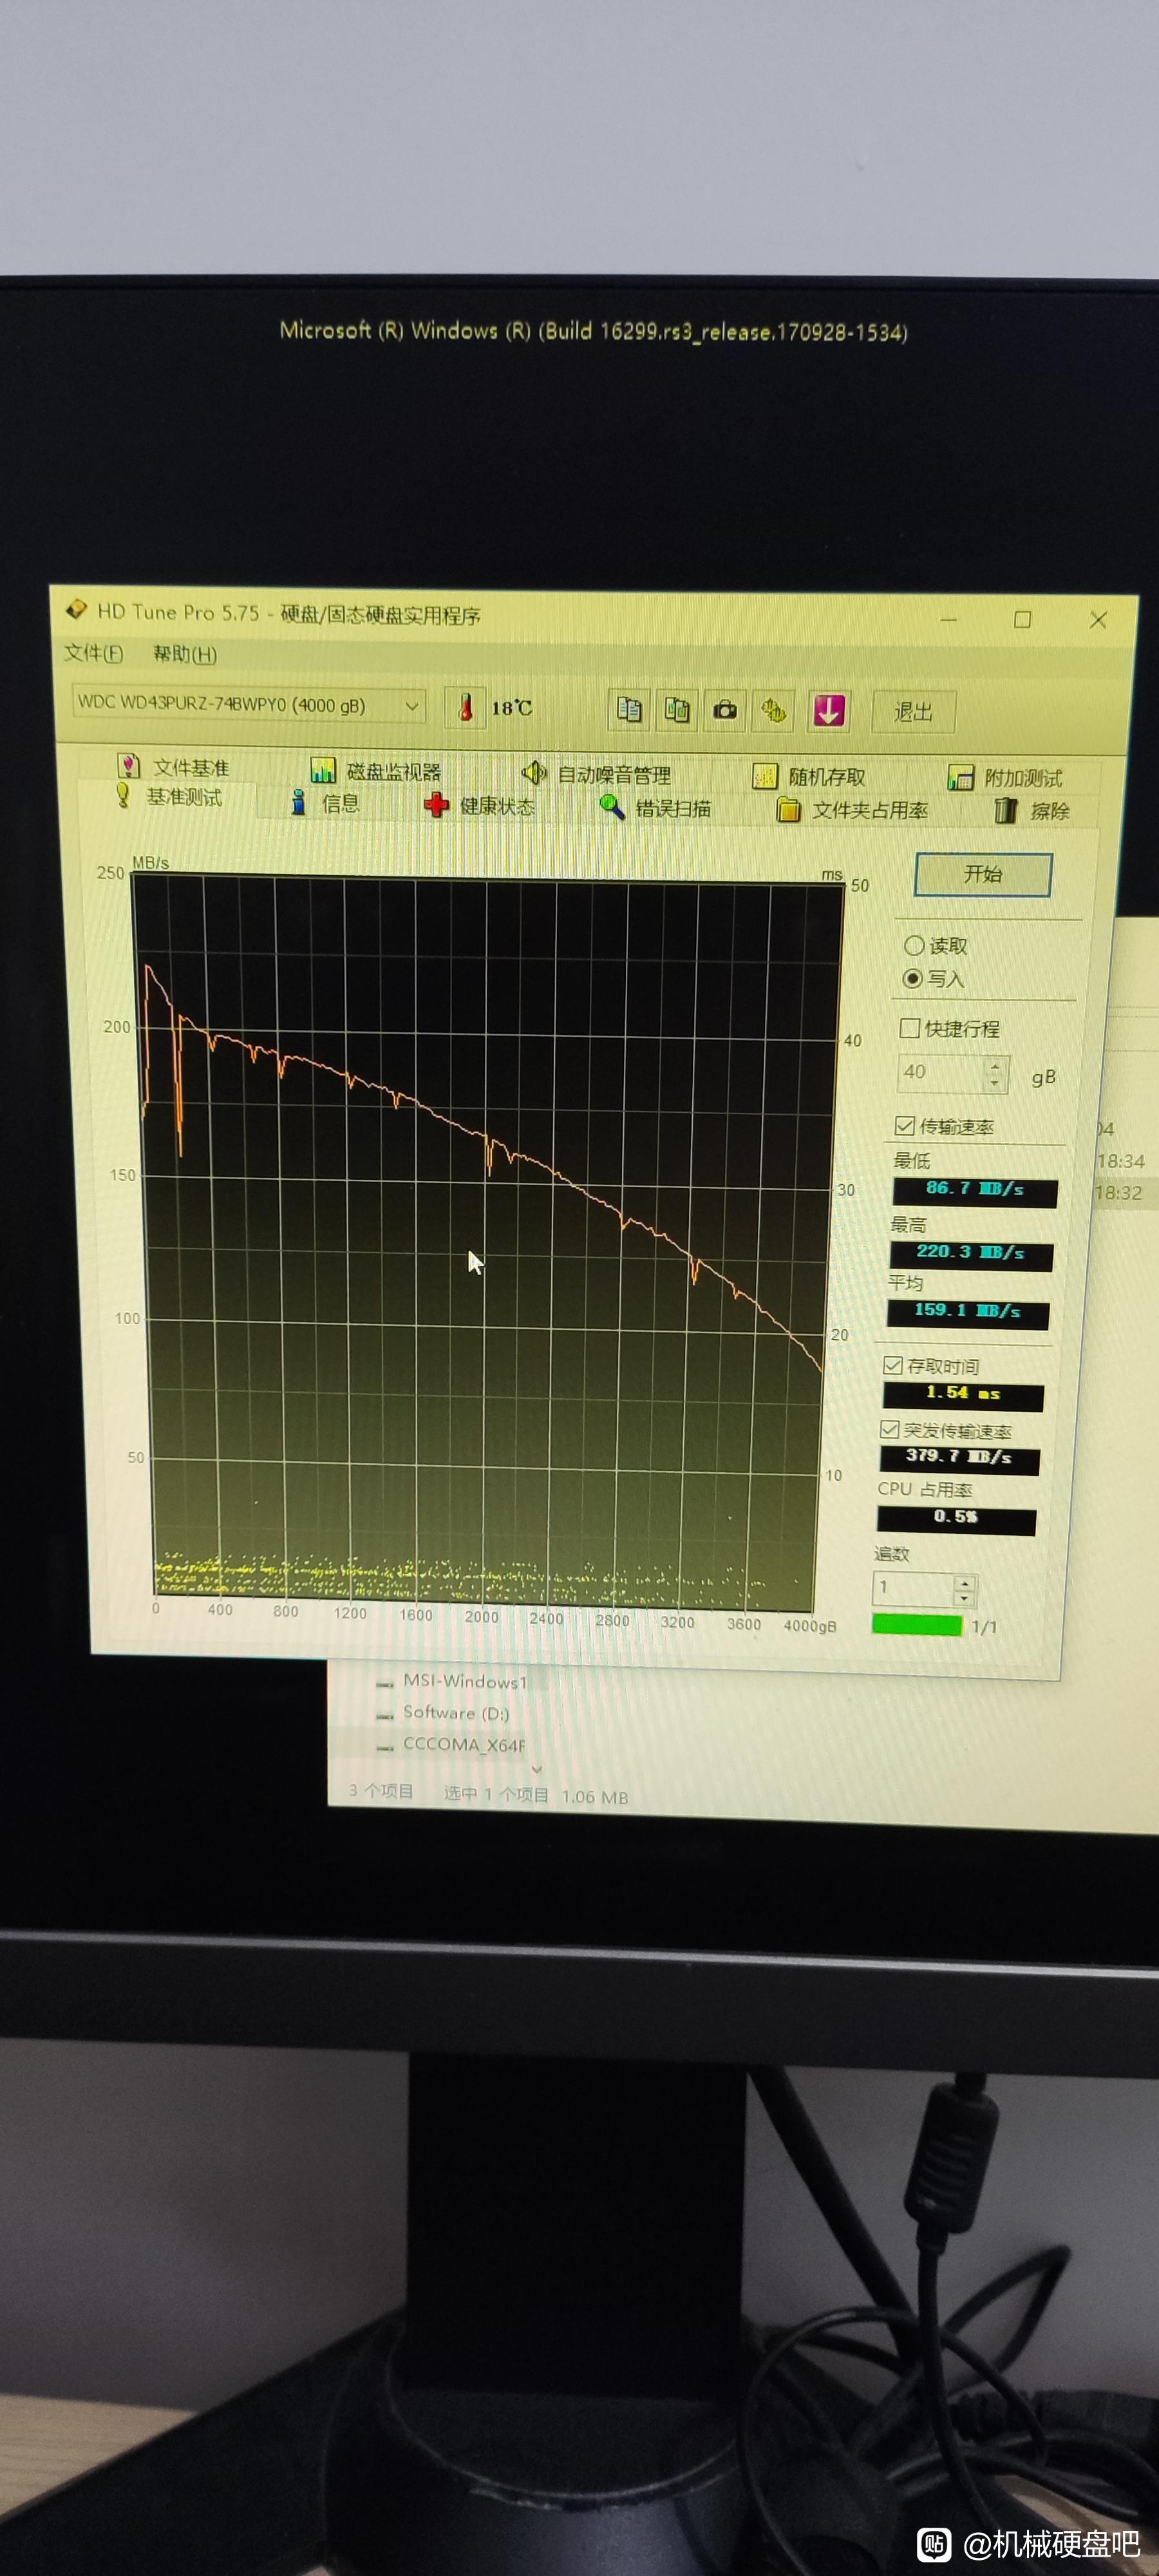
Task: Select the 基准测试 tab
Action: pos(168,796)
